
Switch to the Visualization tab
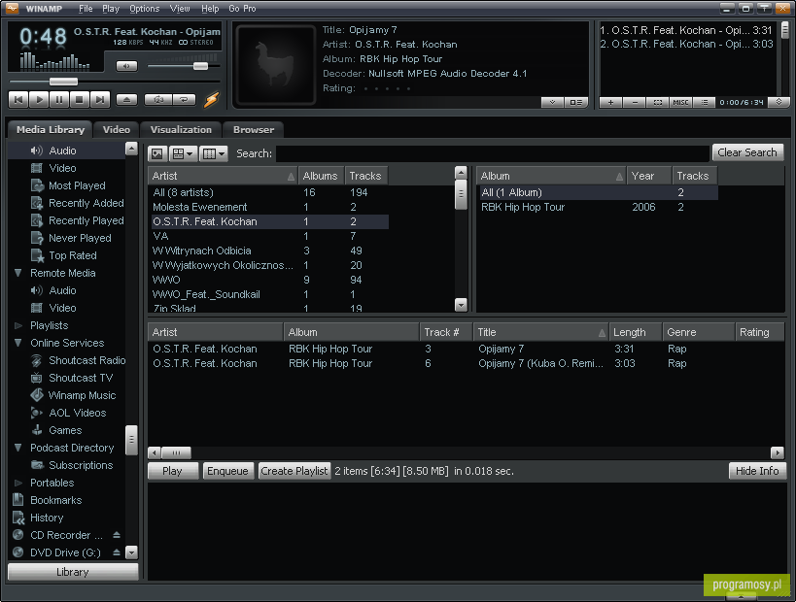coord(181,130)
